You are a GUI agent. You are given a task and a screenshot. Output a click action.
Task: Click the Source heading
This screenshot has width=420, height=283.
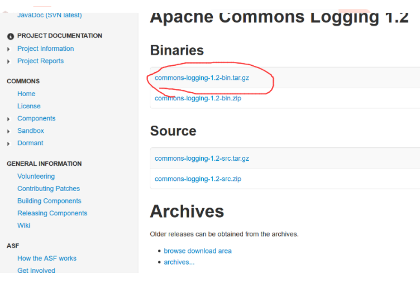pyautogui.click(x=173, y=131)
